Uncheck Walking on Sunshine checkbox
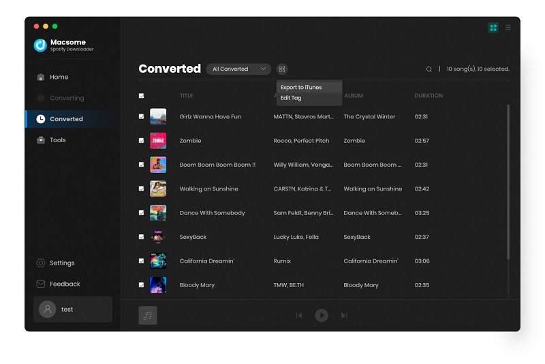Image resolution: width=545 pixels, height=364 pixels. (142, 188)
